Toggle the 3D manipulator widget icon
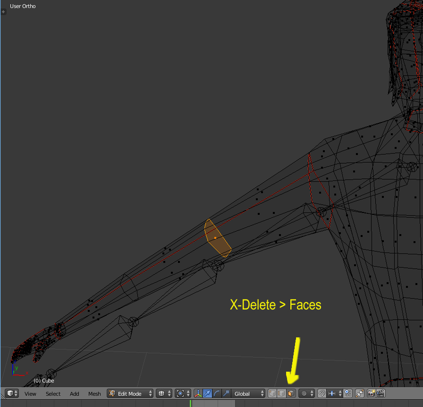Image resolution: width=423 pixels, height=407 pixels. (x=198, y=393)
